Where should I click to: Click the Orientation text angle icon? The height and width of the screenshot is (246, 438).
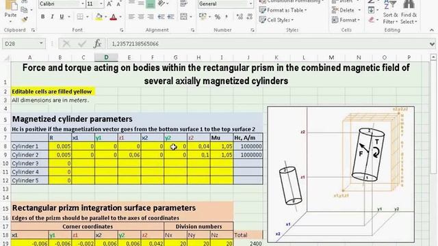[162, 3]
